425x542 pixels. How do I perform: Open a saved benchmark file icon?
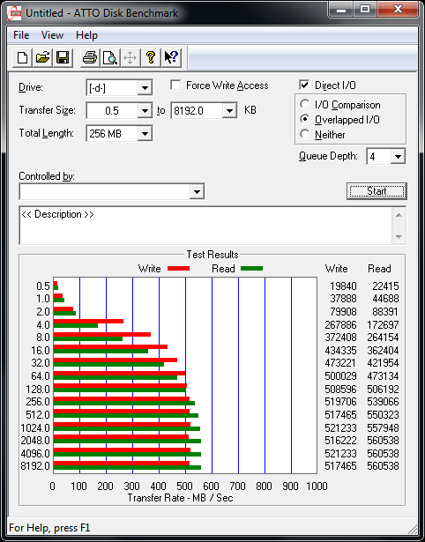tap(42, 57)
